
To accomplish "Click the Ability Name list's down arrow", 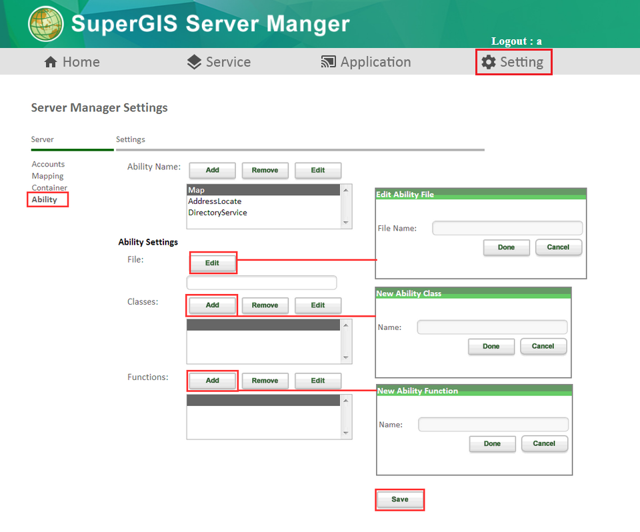I will [346, 223].
